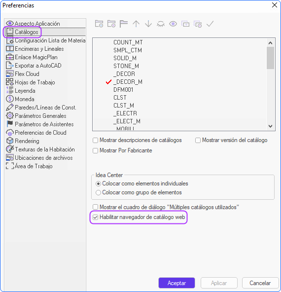Click the eye icon beside Aspecto Aplicación
281x292 pixels.
point(10,23)
